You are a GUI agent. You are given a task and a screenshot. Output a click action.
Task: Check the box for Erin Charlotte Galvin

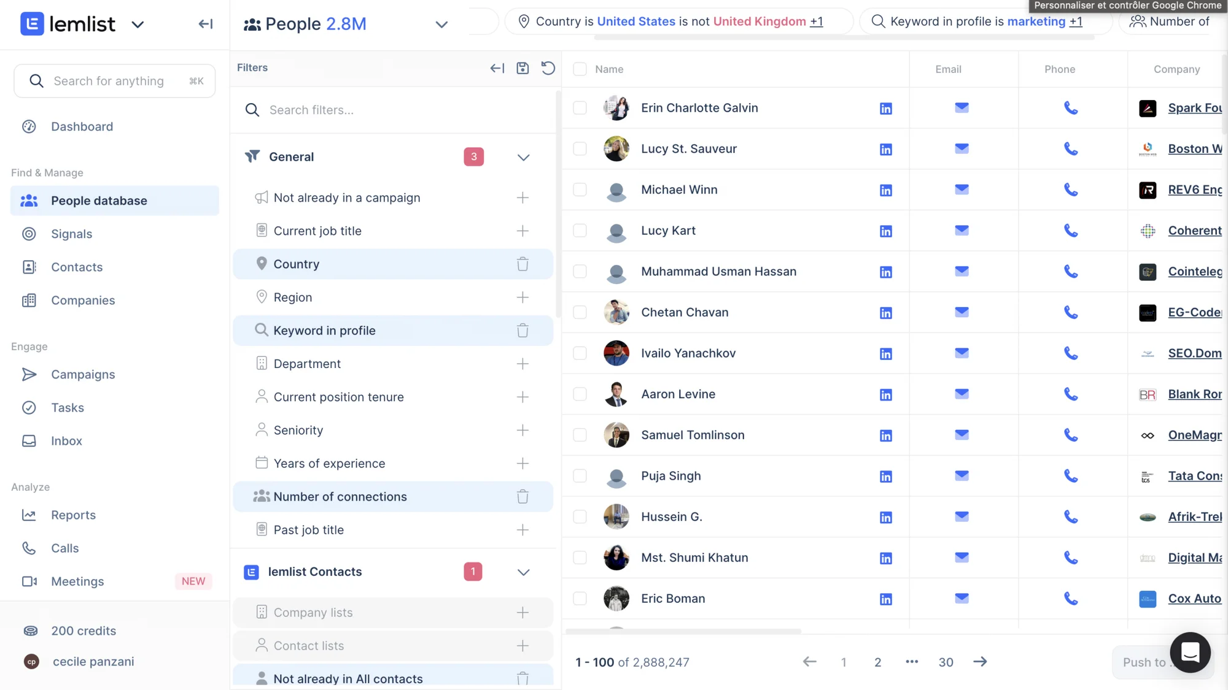click(x=580, y=108)
